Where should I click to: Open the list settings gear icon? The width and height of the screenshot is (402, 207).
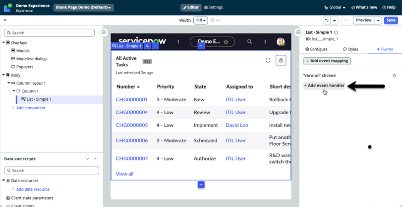281,60
